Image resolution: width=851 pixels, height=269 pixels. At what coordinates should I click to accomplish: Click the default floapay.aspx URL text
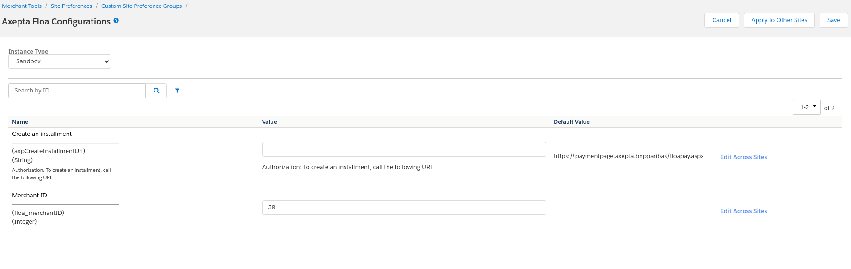pos(629,156)
